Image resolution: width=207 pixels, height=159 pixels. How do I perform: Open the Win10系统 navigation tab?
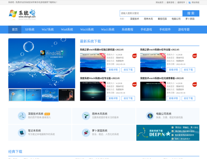coord(87,30)
